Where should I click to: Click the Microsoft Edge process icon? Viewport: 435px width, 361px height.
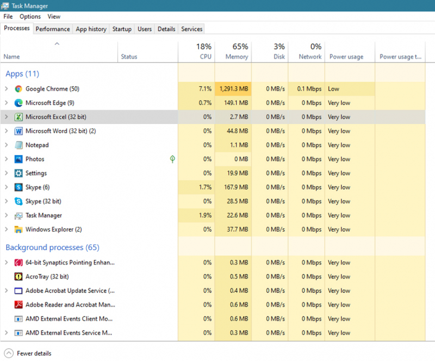[x=18, y=103]
